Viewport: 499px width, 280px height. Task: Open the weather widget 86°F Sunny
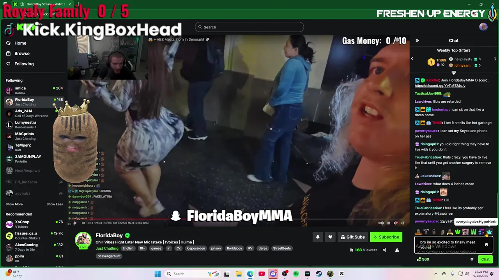click(x=14, y=274)
